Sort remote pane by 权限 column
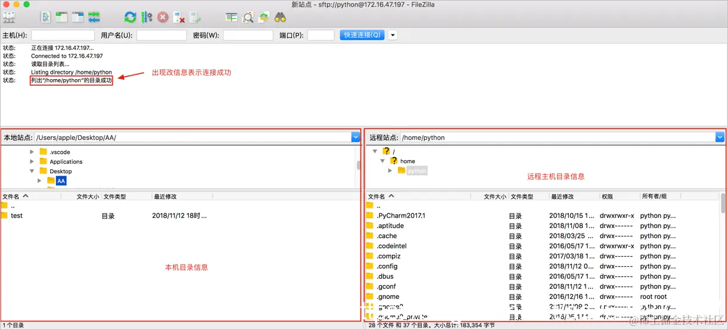 click(618, 196)
